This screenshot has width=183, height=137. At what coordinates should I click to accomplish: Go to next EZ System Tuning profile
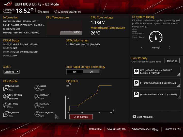pyautogui.click(x=170, y=47)
